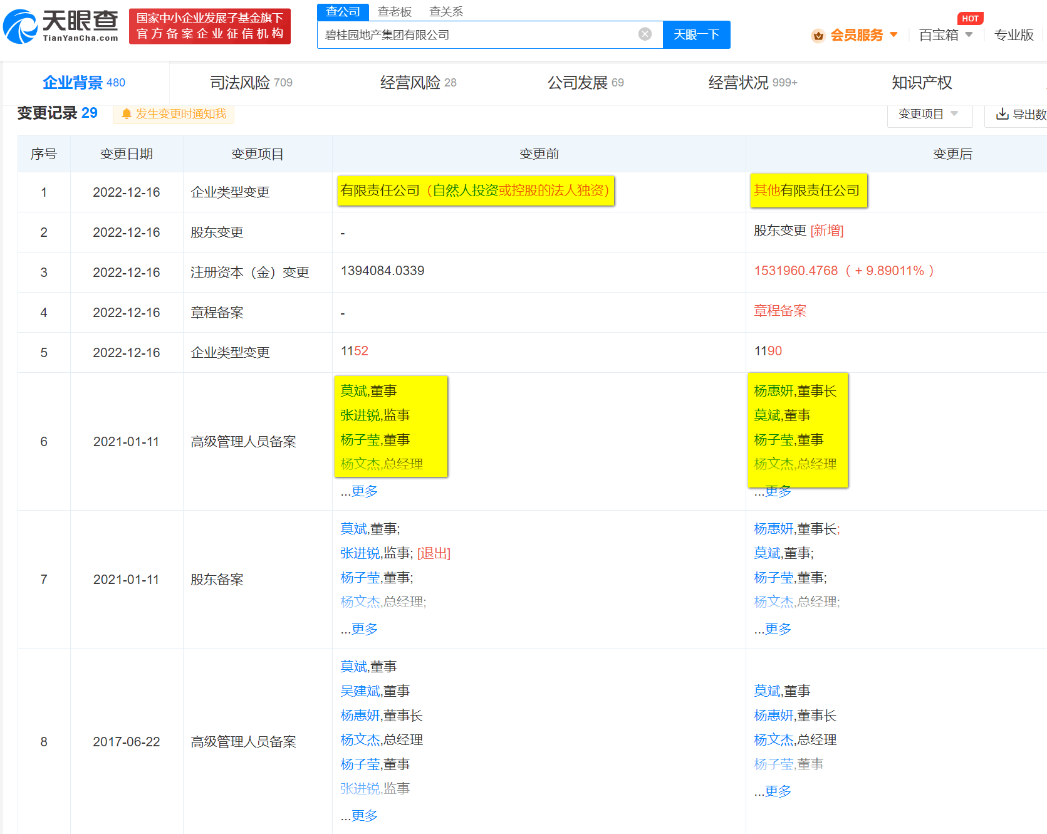This screenshot has width=1047, height=834.
Task: Open 杨子莹 link in row 6 变更后
Action: [x=774, y=440]
